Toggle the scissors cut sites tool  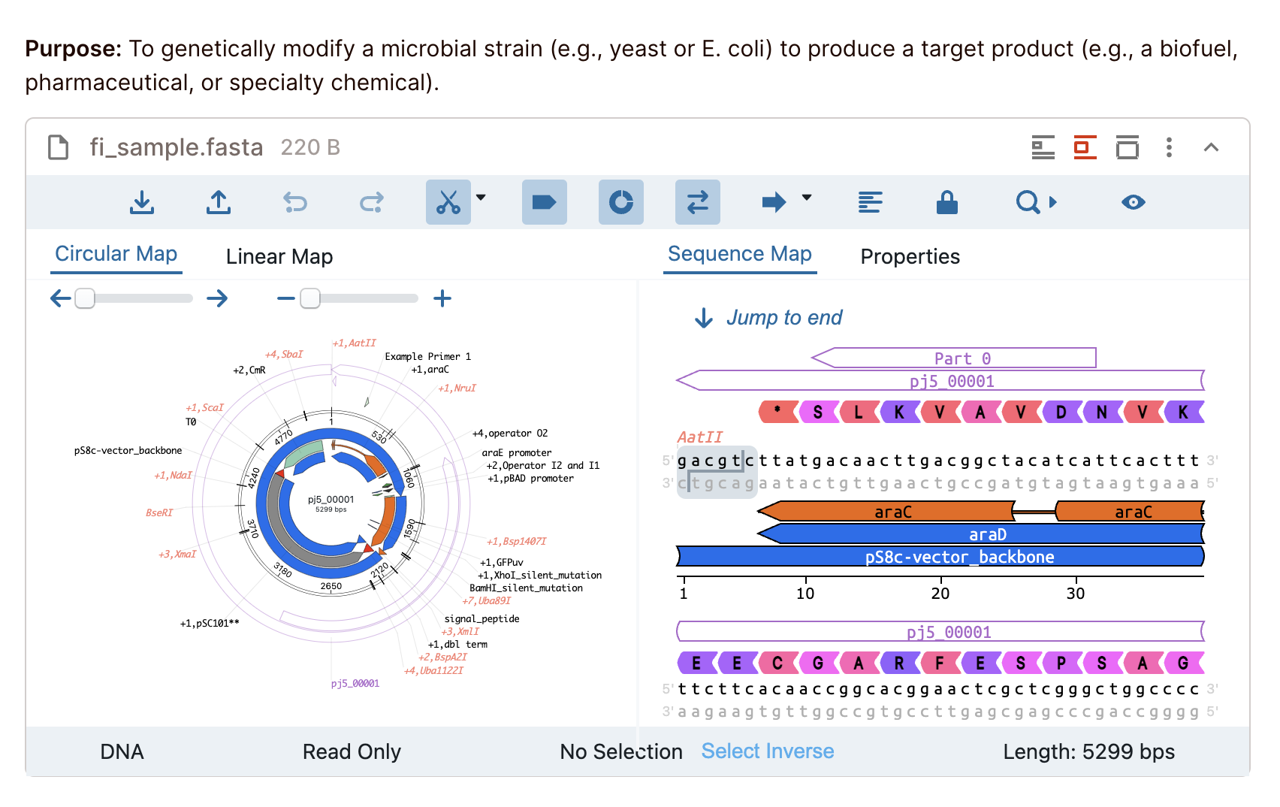click(x=448, y=202)
